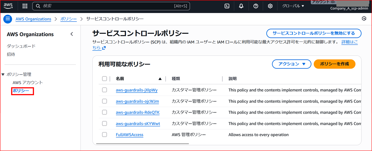The height and width of the screenshot is (151, 372).
Task: Open the AWS logo home link
Action: click(x=8, y=6)
